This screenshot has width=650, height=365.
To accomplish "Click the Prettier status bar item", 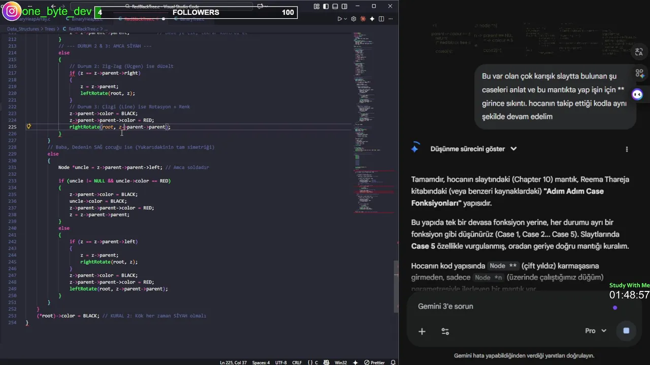I will pos(373,362).
